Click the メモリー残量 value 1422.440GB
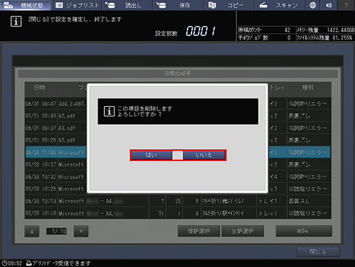The width and height of the screenshot is (355, 267). tap(341, 30)
